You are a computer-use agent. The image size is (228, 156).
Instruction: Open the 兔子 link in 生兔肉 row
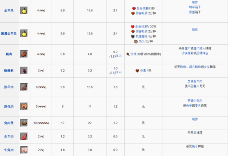195,146
